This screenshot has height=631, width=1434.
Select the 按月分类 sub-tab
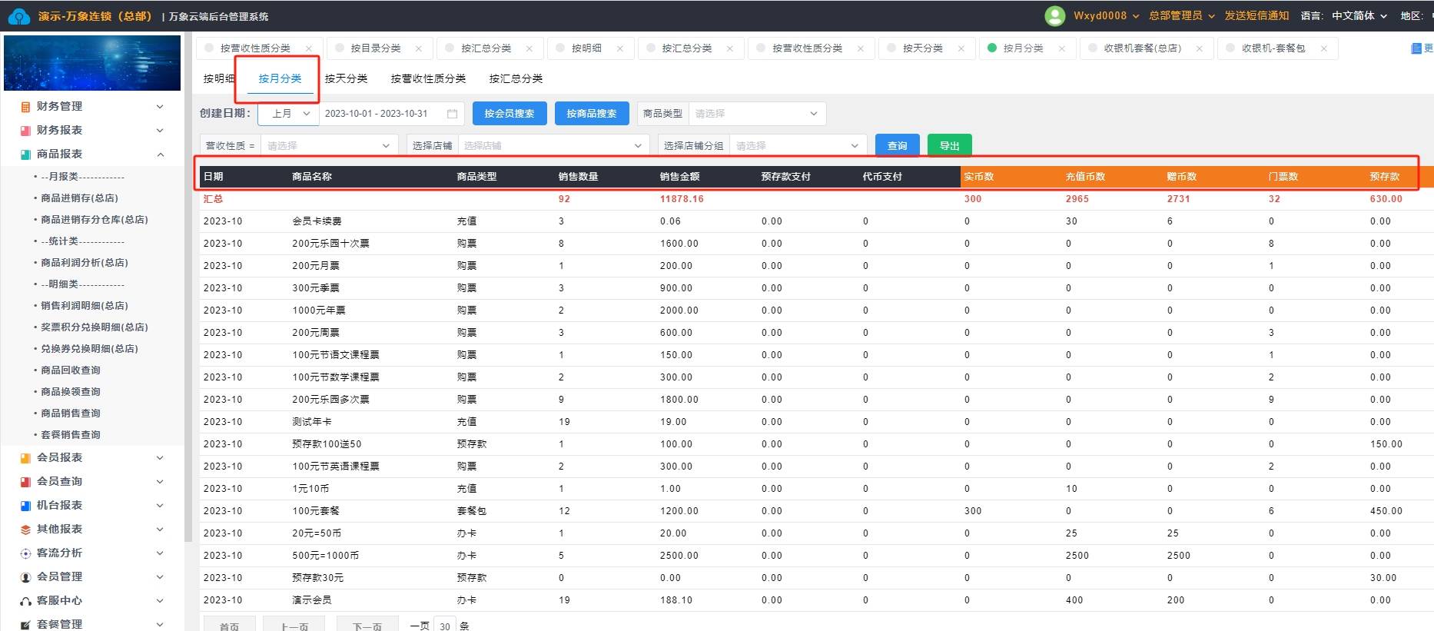[280, 78]
